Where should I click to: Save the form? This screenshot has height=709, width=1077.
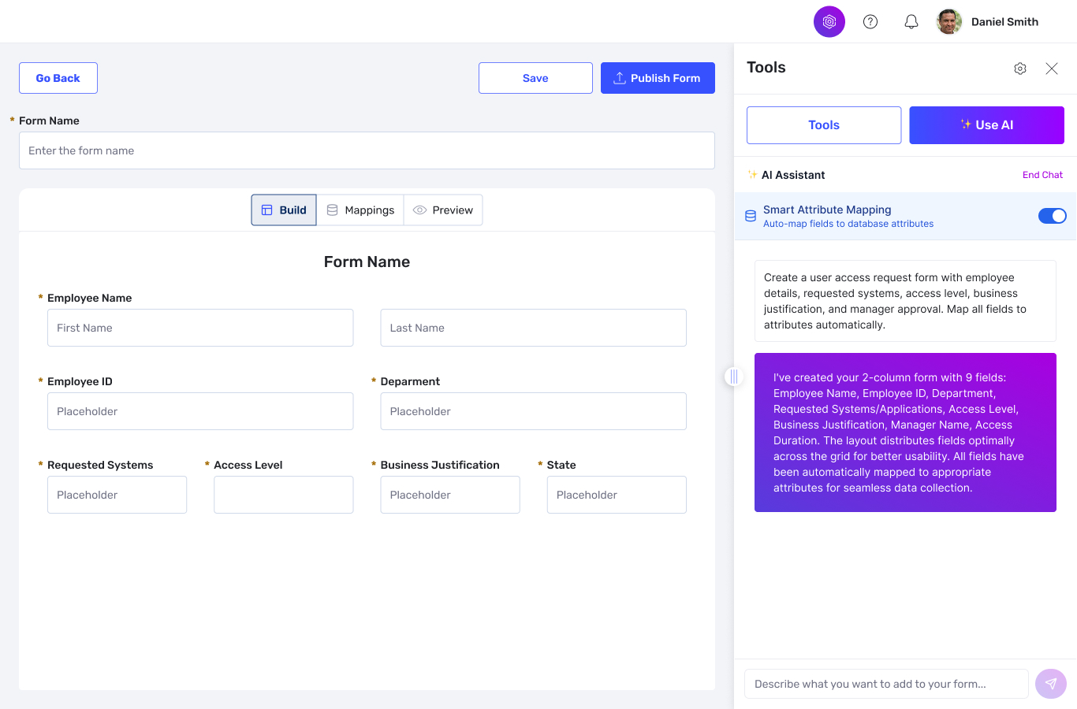535,78
